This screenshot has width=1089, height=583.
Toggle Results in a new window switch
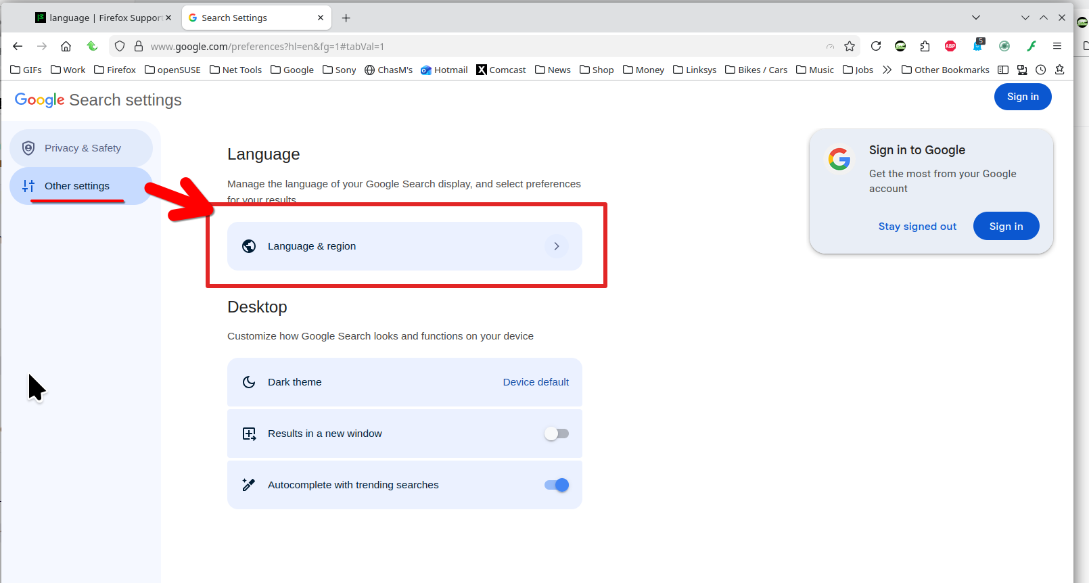[557, 434]
